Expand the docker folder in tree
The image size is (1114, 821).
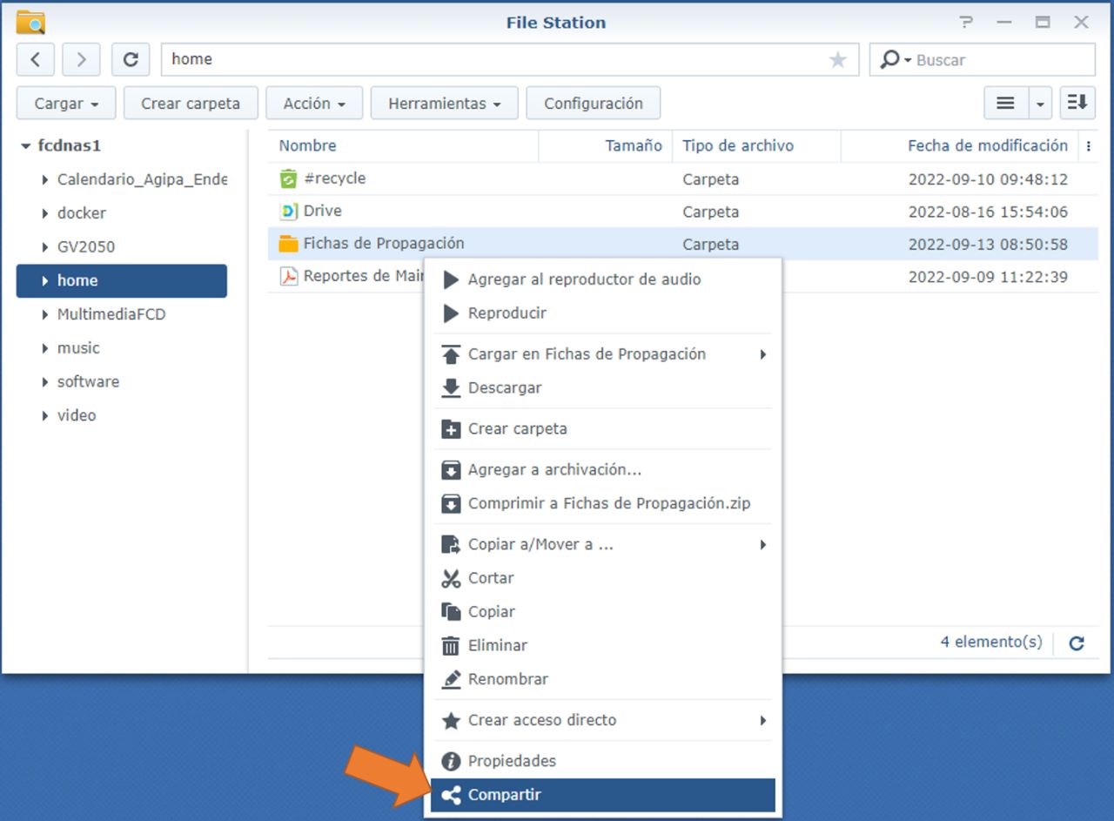[45, 213]
